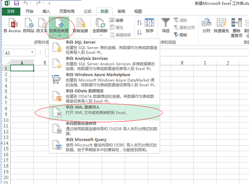Screen dimensions: 249x184
Task: Switch to the 审阅 tab
Action: click(x=121, y=12)
